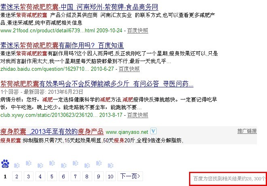Open 百度快照 for the 21food.cn result
The image size is (267, 186).
point(138,31)
